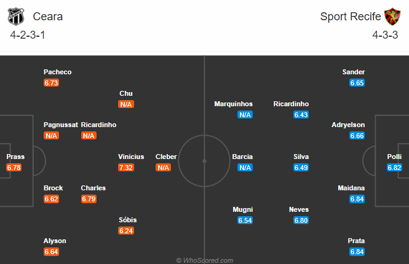
Task: Click Chu's N/A rating badge
Action: [126, 104]
